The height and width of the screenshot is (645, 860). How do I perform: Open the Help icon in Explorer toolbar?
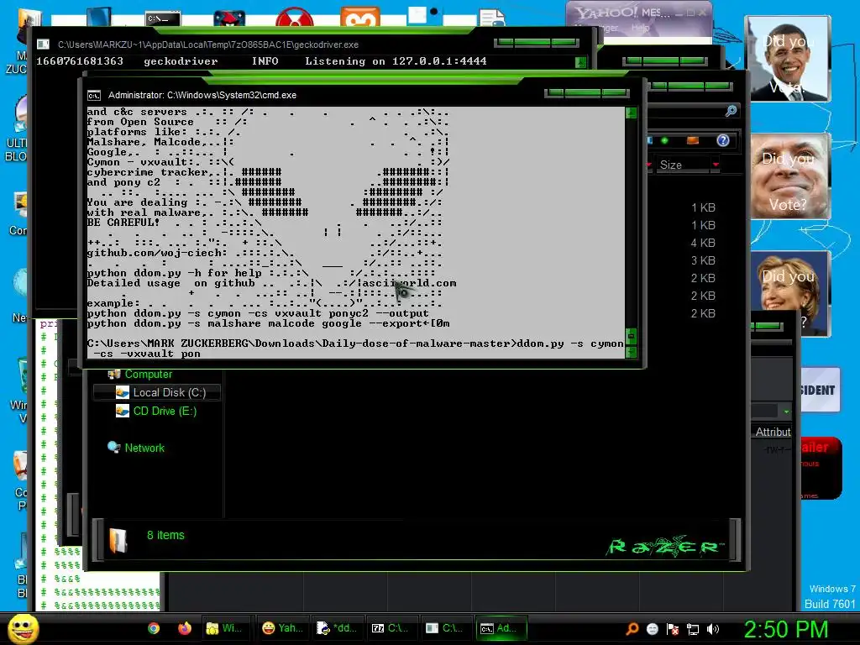point(723,141)
